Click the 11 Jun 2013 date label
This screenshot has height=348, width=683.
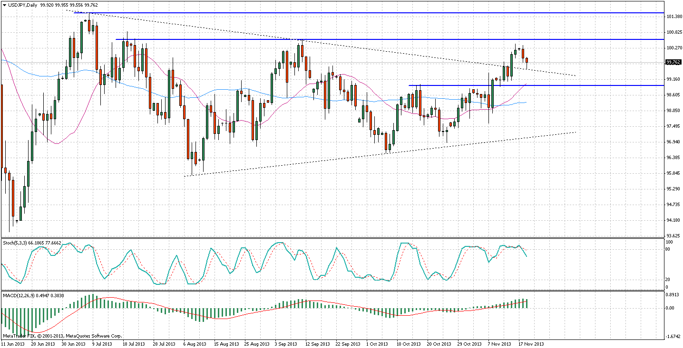tap(13, 343)
